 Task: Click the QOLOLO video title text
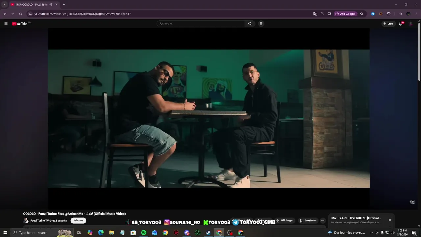[74, 214]
